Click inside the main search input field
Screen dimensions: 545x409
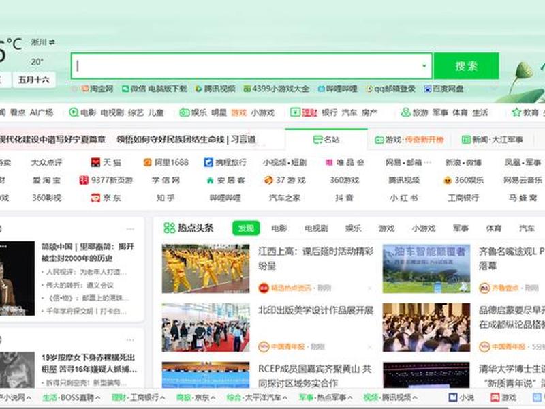click(251, 66)
